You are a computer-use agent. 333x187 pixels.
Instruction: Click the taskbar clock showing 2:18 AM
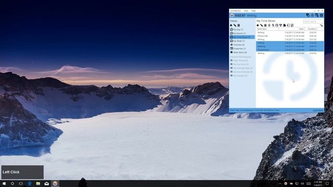click(318, 183)
